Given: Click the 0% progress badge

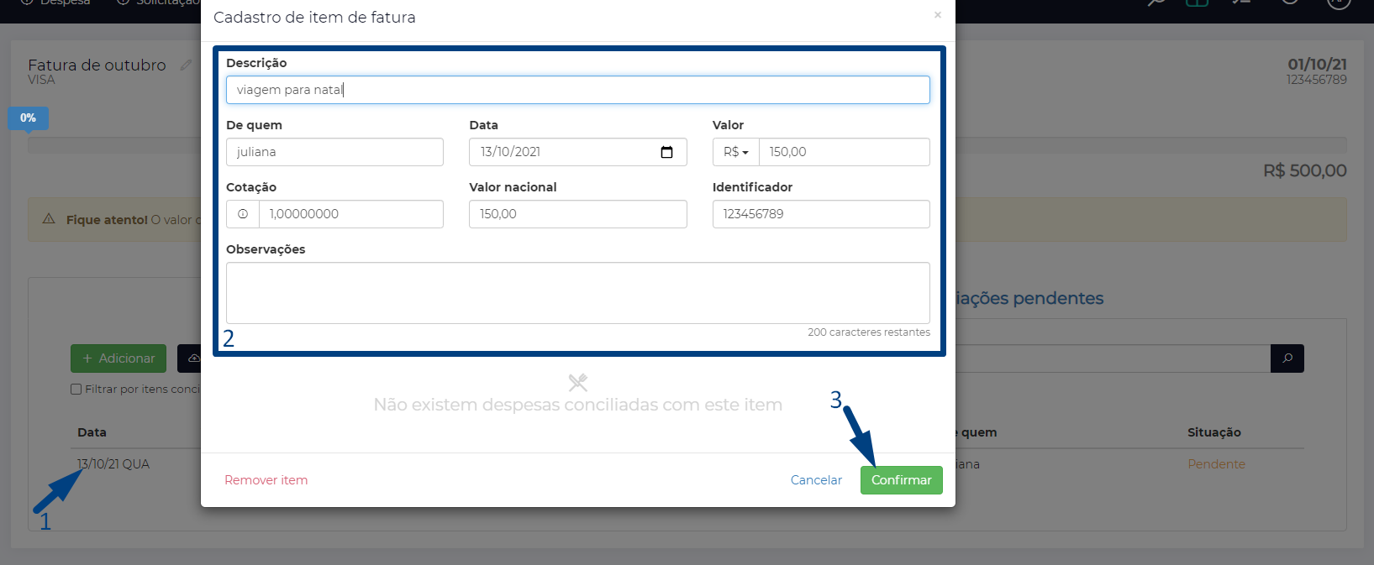Looking at the screenshot, I should [29, 118].
